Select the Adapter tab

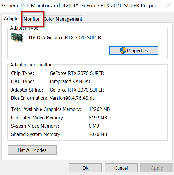(x=12, y=18)
